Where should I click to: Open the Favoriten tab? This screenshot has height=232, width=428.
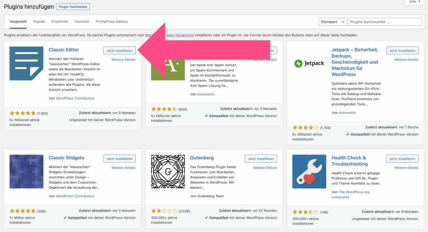tap(82, 21)
